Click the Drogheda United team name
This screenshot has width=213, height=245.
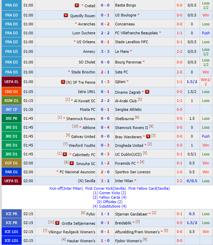pos(129,145)
